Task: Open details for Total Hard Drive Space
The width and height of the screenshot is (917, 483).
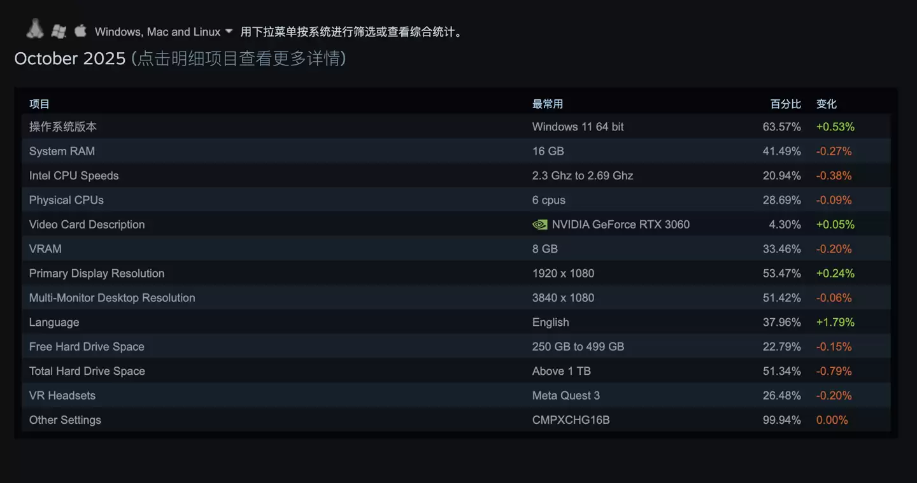Action: point(87,371)
